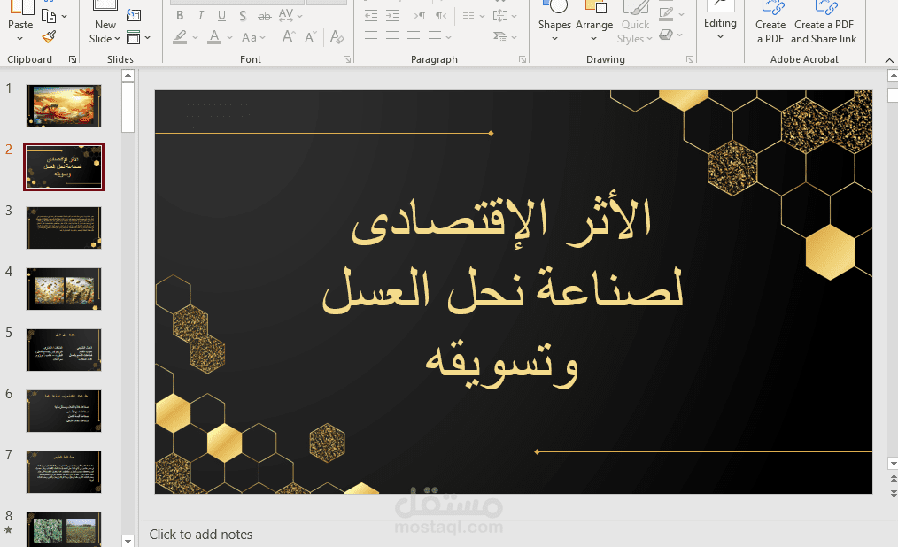The width and height of the screenshot is (898, 547).
Task: Open the Drawing dialog launcher
Action: pos(690,59)
